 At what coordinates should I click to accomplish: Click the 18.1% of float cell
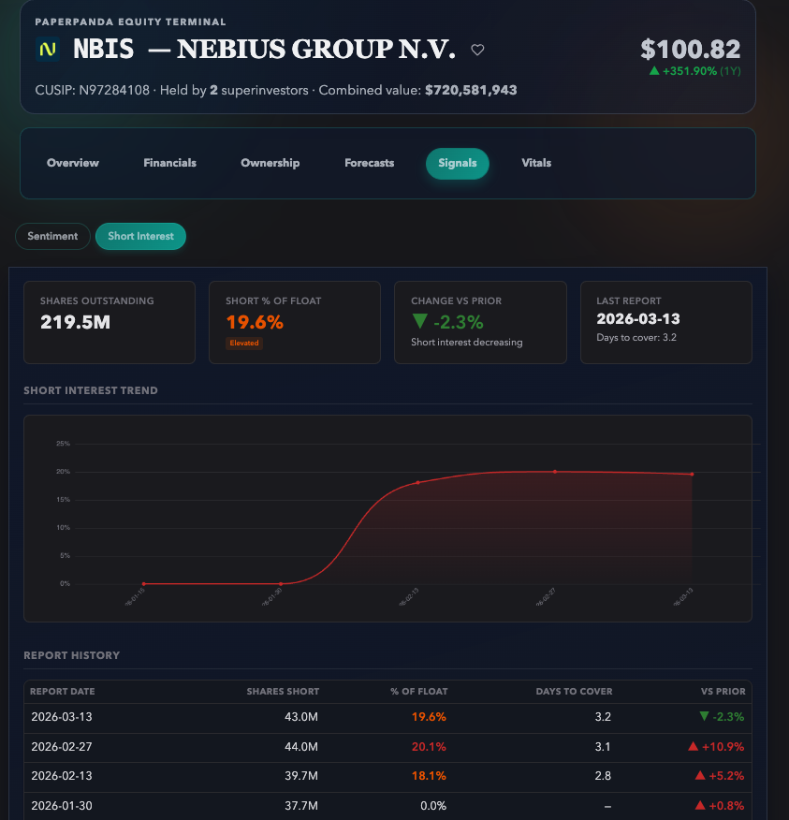click(x=429, y=776)
